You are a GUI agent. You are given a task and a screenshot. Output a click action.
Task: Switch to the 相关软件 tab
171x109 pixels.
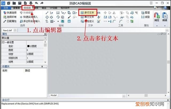(x=65, y=8)
